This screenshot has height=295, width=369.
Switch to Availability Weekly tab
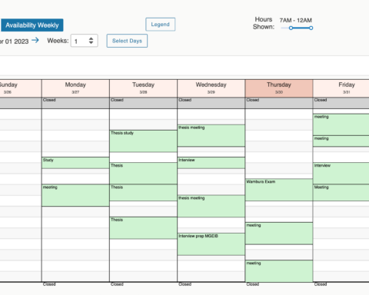pyautogui.click(x=32, y=25)
